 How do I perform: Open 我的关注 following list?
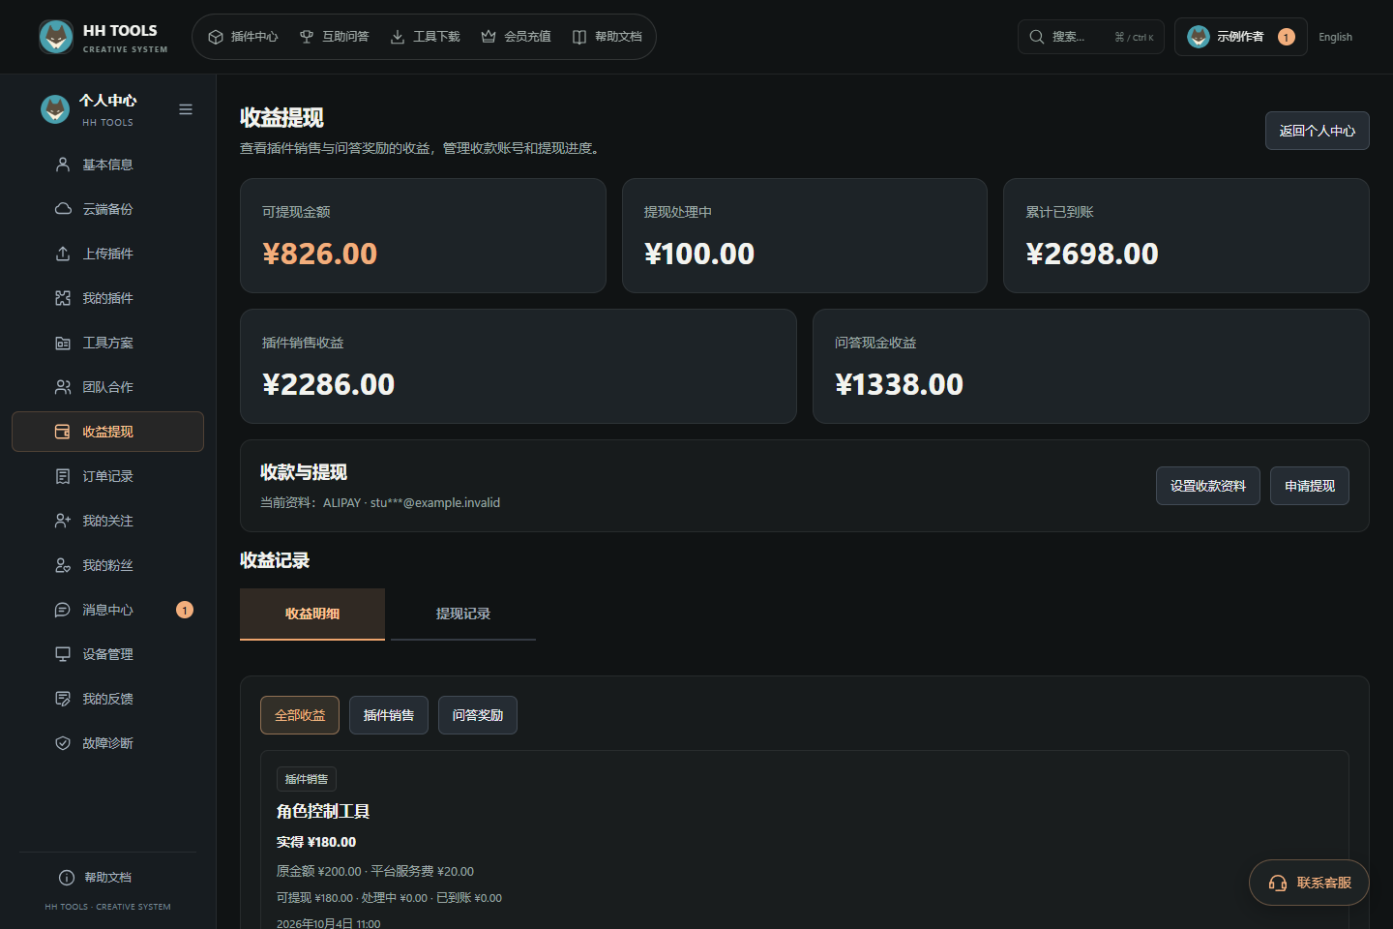[107, 521]
